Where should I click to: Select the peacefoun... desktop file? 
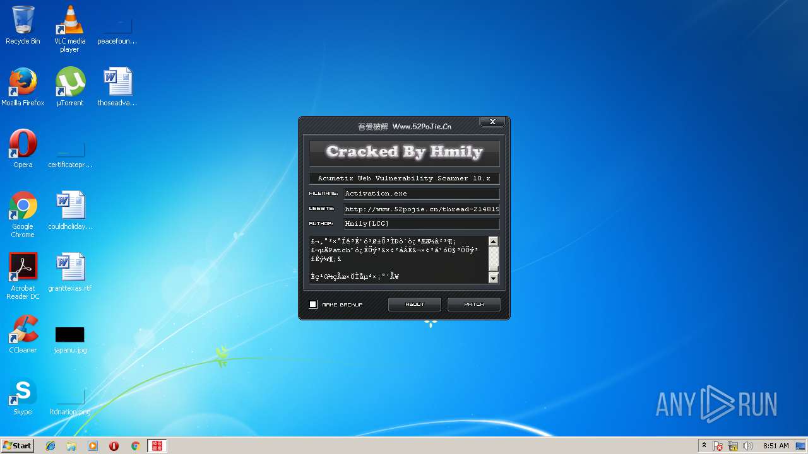tap(117, 29)
